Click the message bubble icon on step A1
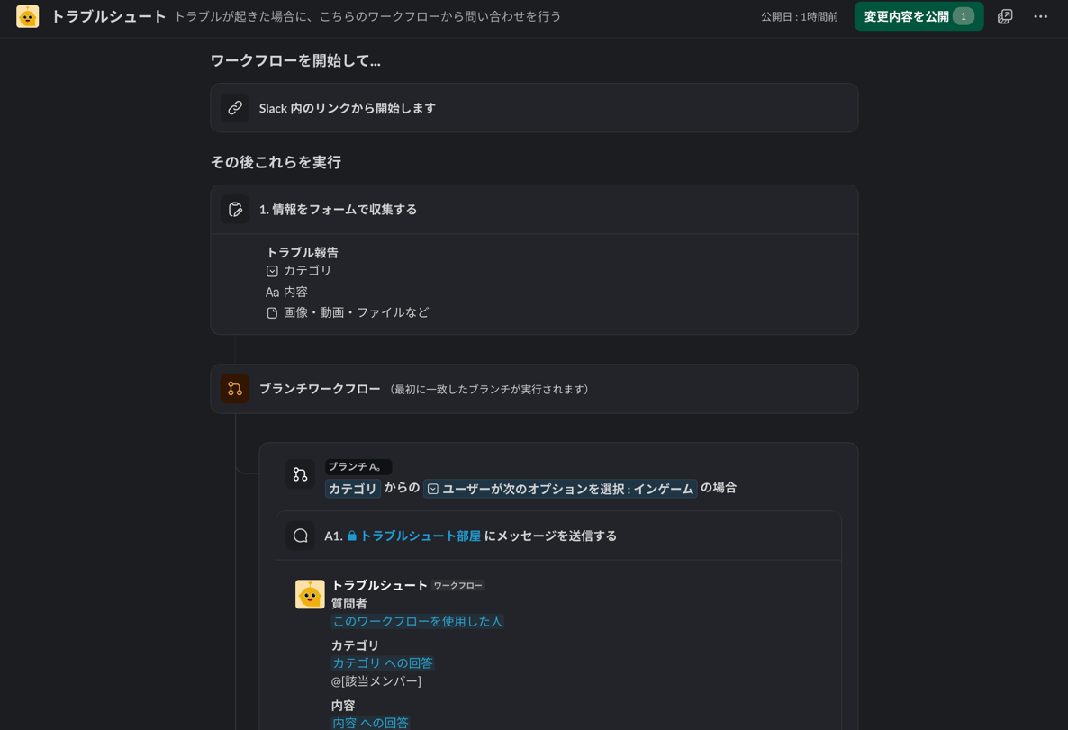 click(300, 535)
